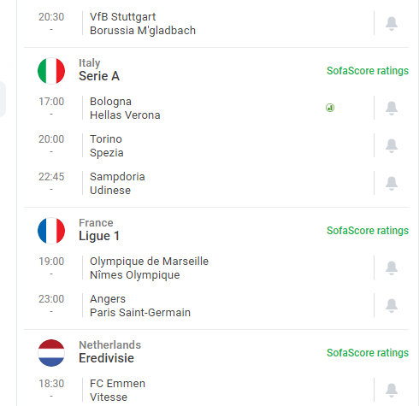Image resolution: width=419 pixels, height=406 pixels.
Task: Open SofaScore ratings for Serie A
Action: (368, 71)
